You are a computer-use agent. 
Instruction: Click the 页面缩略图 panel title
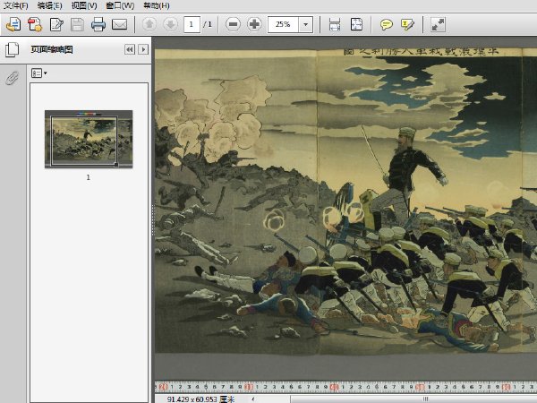click(x=52, y=49)
